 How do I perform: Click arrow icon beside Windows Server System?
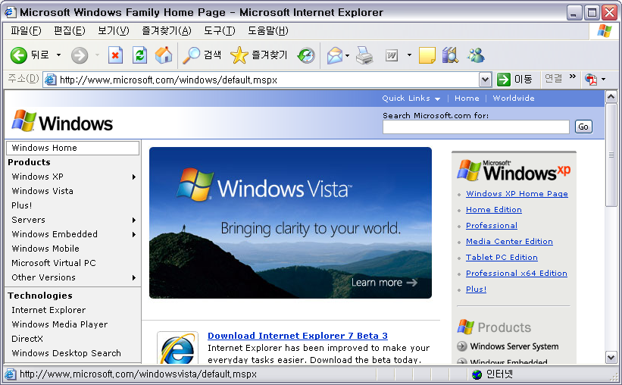click(461, 346)
